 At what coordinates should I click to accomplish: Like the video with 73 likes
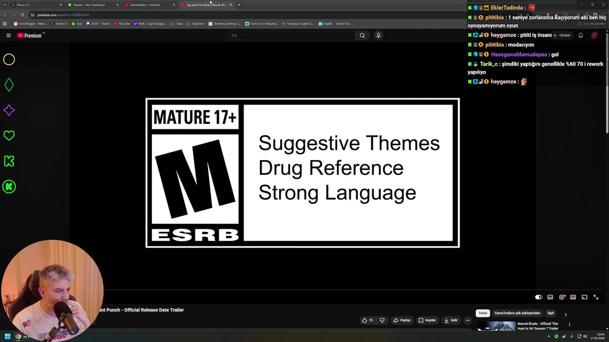[x=367, y=320]
